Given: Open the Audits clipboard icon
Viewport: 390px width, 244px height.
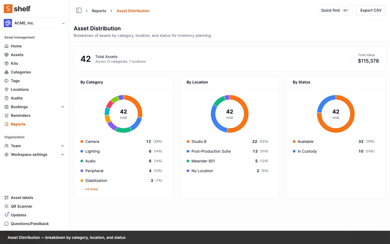Looking at the screenshot, I should [x=6, y=98].
